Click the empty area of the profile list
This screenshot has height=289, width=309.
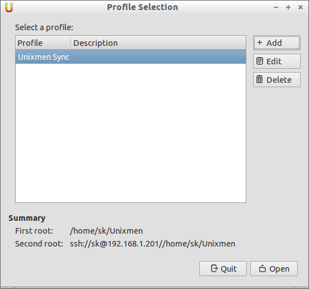point(130,133)
